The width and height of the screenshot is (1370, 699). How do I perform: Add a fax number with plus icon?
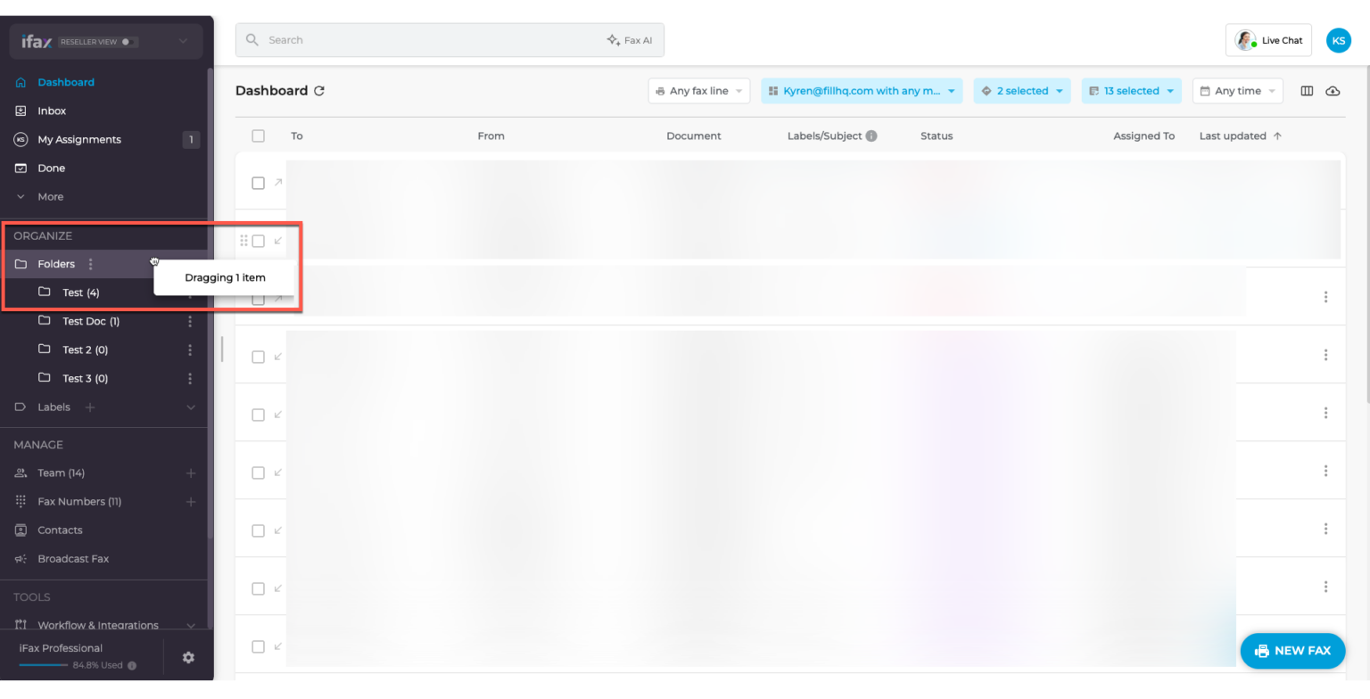(190, 501)
